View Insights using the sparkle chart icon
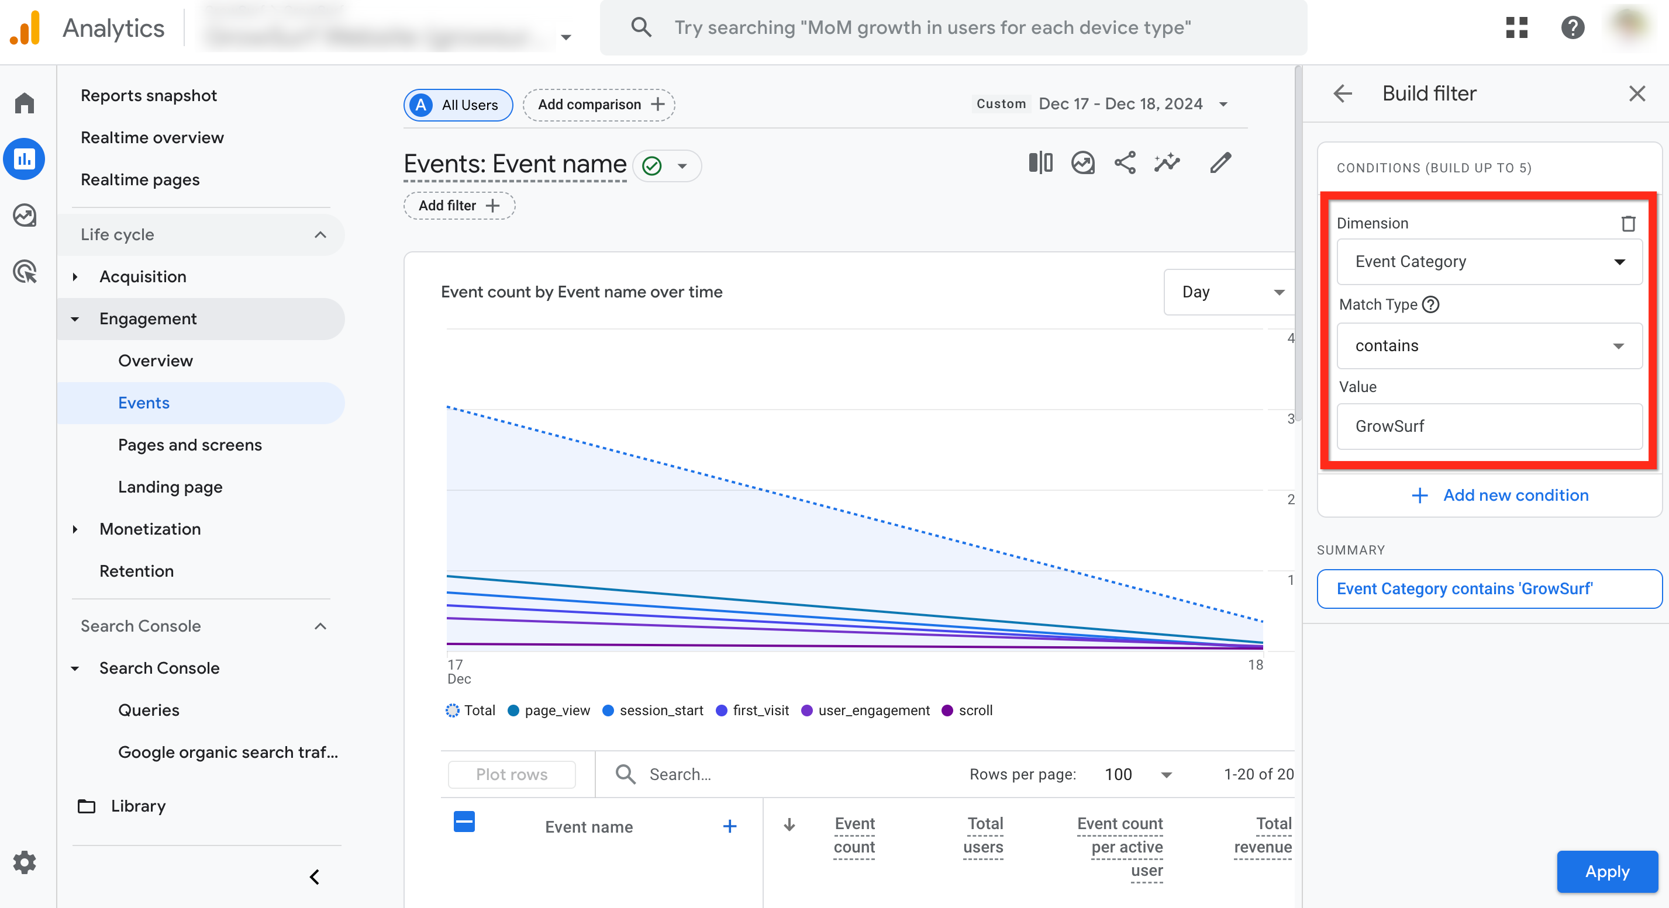Screen dimensions: 1669x908 (1167, 163)
